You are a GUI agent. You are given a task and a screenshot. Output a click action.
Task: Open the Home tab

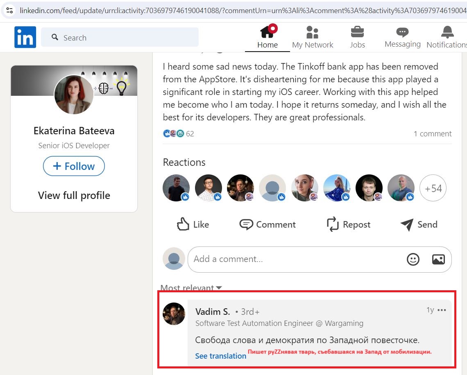coord(268,37)
